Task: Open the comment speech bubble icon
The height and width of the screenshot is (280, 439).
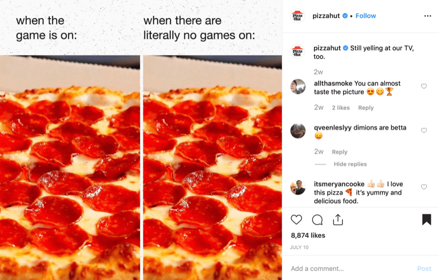Action: point(317,220)
